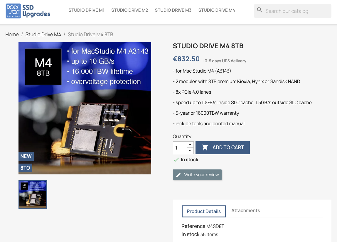Decrease quantity with down arrow
The image size is (337, 242).
point(190,151)
